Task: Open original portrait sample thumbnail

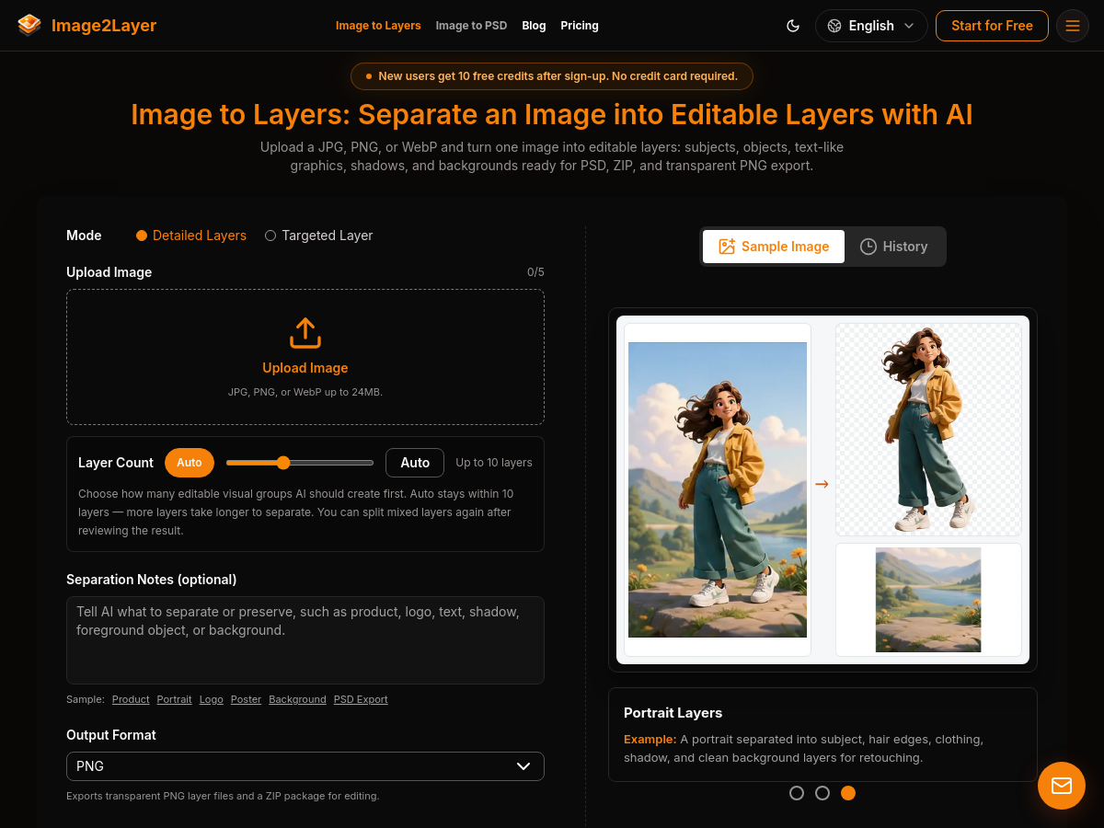Action: coord(718,489)
